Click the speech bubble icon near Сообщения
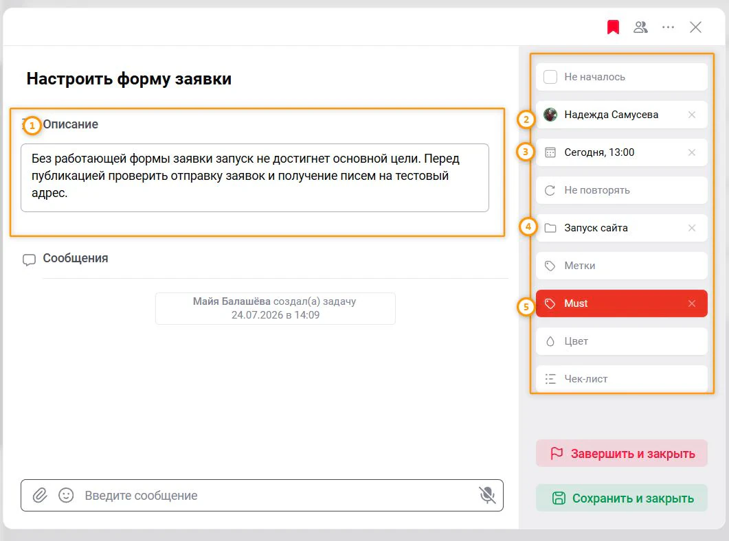 29,260
